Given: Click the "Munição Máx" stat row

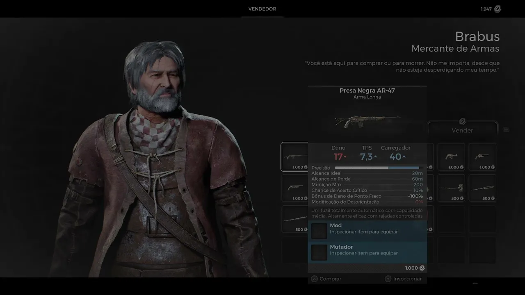Looking at the screenshot, I should (x=367, y=185).
